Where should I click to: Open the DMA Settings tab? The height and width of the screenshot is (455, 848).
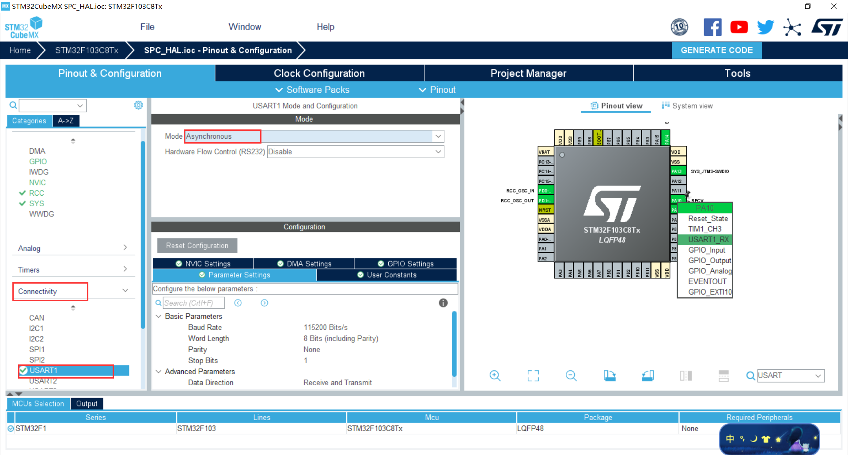click(x=304, y=263)
